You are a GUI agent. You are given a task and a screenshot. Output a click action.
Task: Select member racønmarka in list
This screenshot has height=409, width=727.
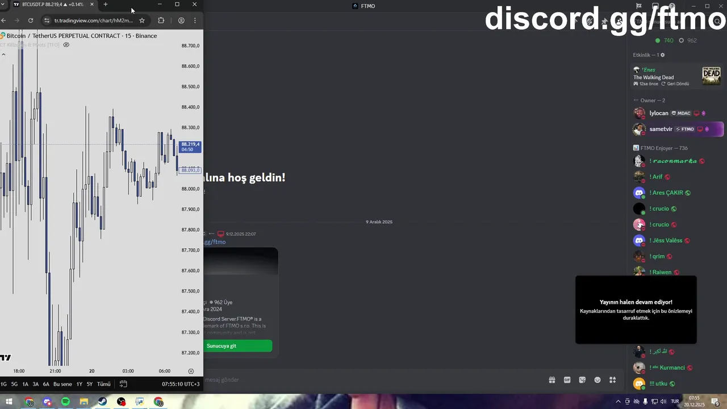[x=677, y=161]
